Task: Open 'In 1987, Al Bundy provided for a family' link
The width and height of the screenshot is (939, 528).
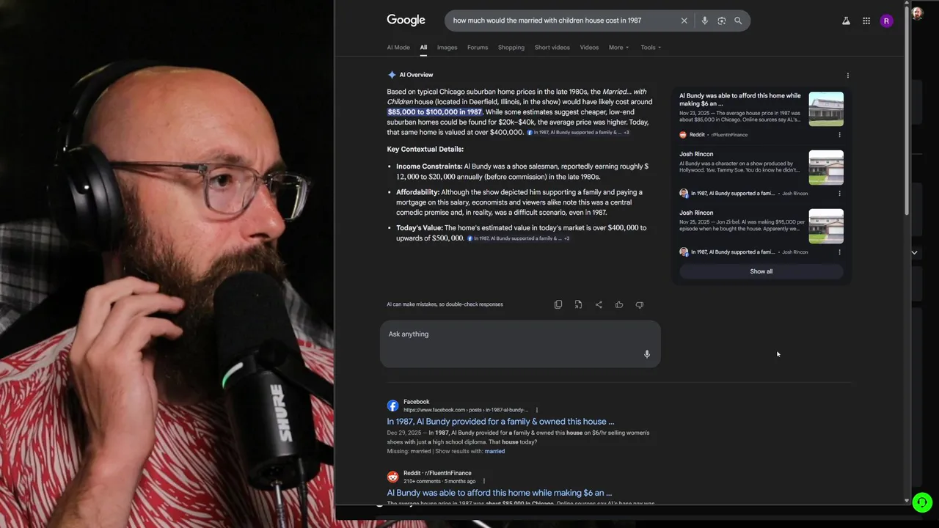Action: (500, 422)
